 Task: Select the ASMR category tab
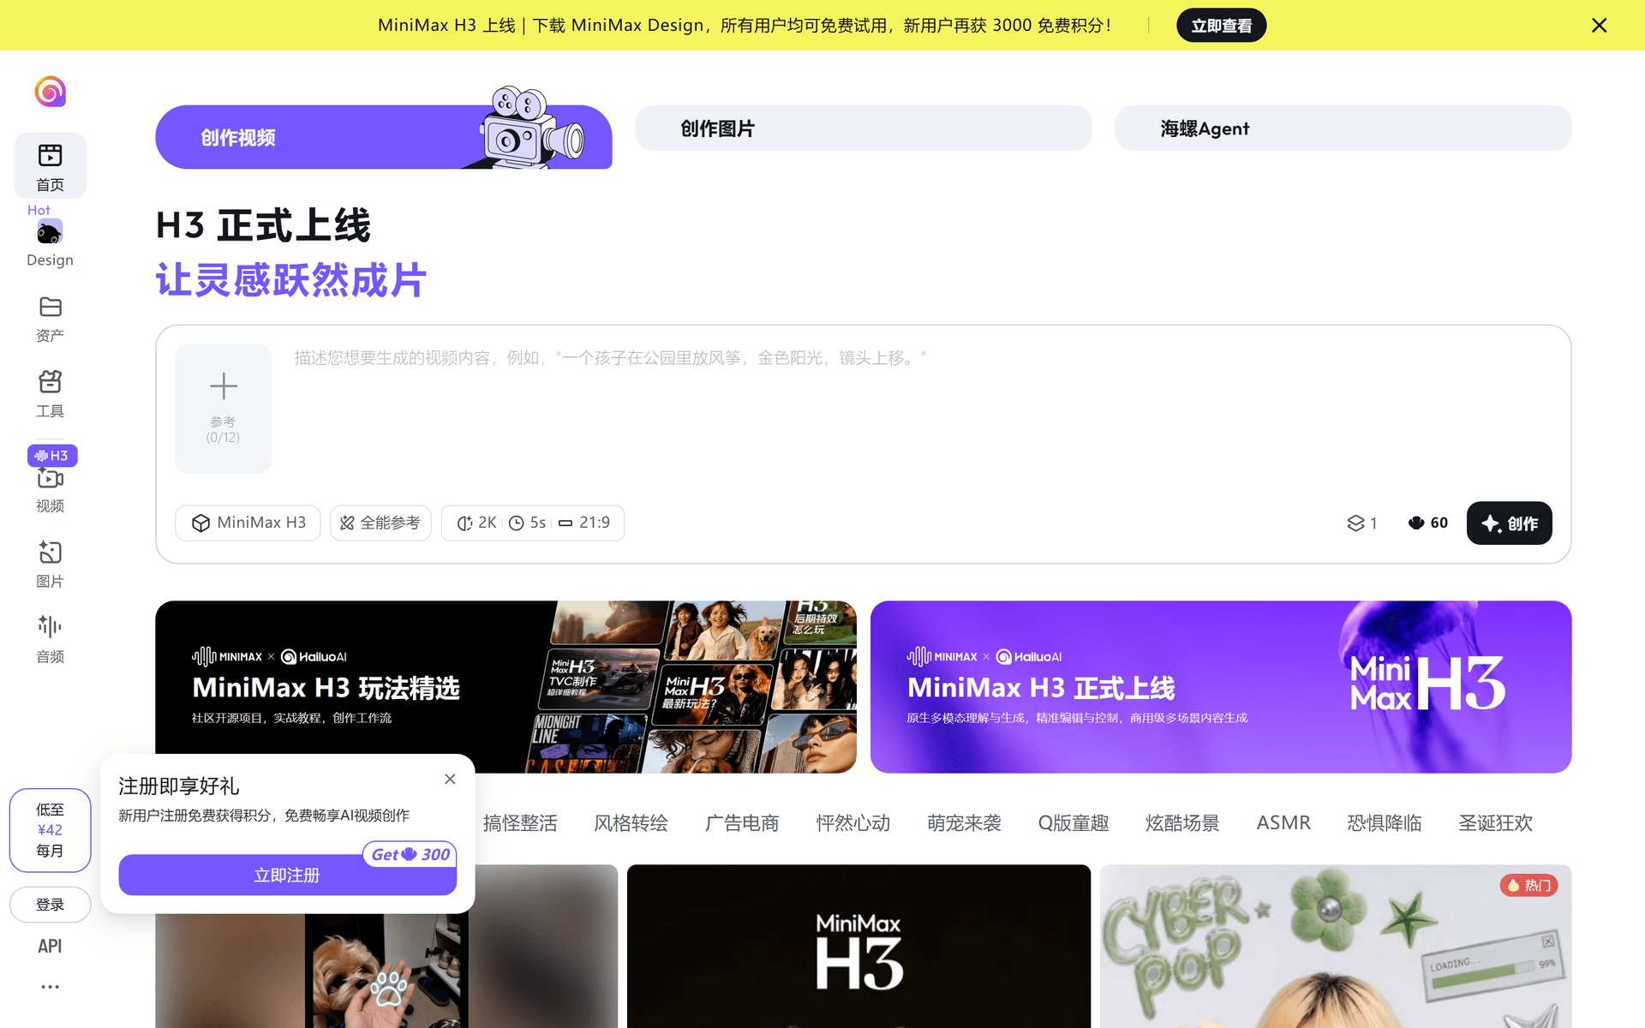[1283, 823]
